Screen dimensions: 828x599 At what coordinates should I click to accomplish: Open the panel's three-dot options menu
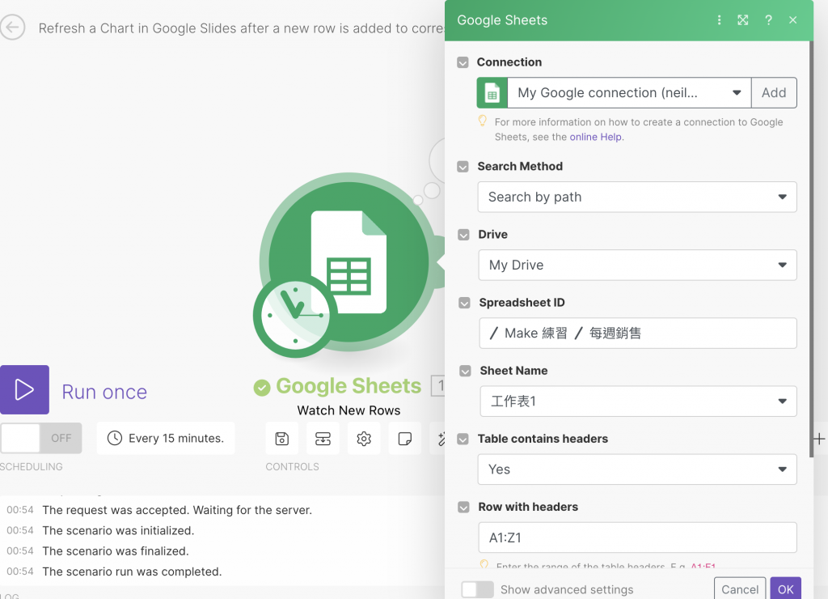[x=719, y=20]
